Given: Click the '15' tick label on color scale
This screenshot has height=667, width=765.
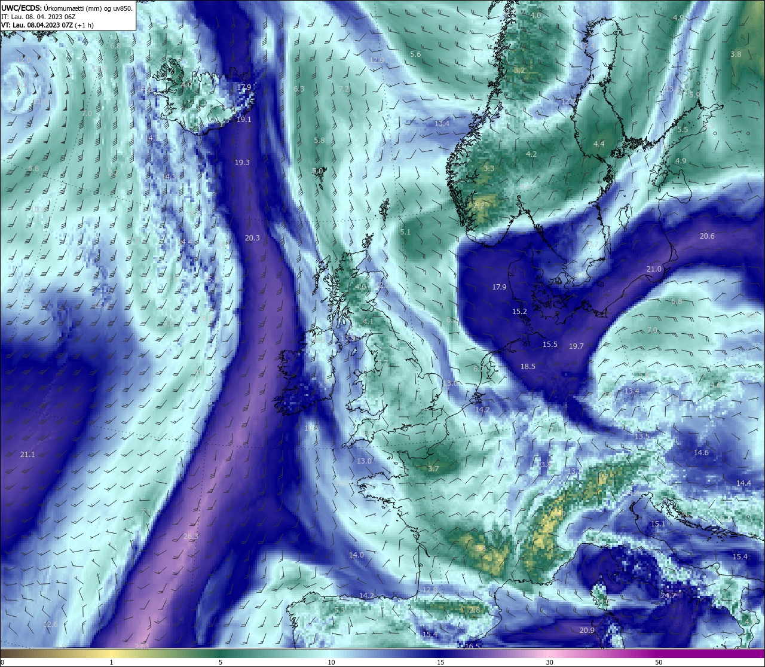Looking at the screenshot, I should coord(440,662).
